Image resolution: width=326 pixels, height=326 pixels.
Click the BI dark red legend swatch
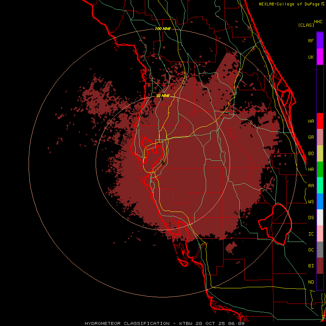tap(320, 266)
